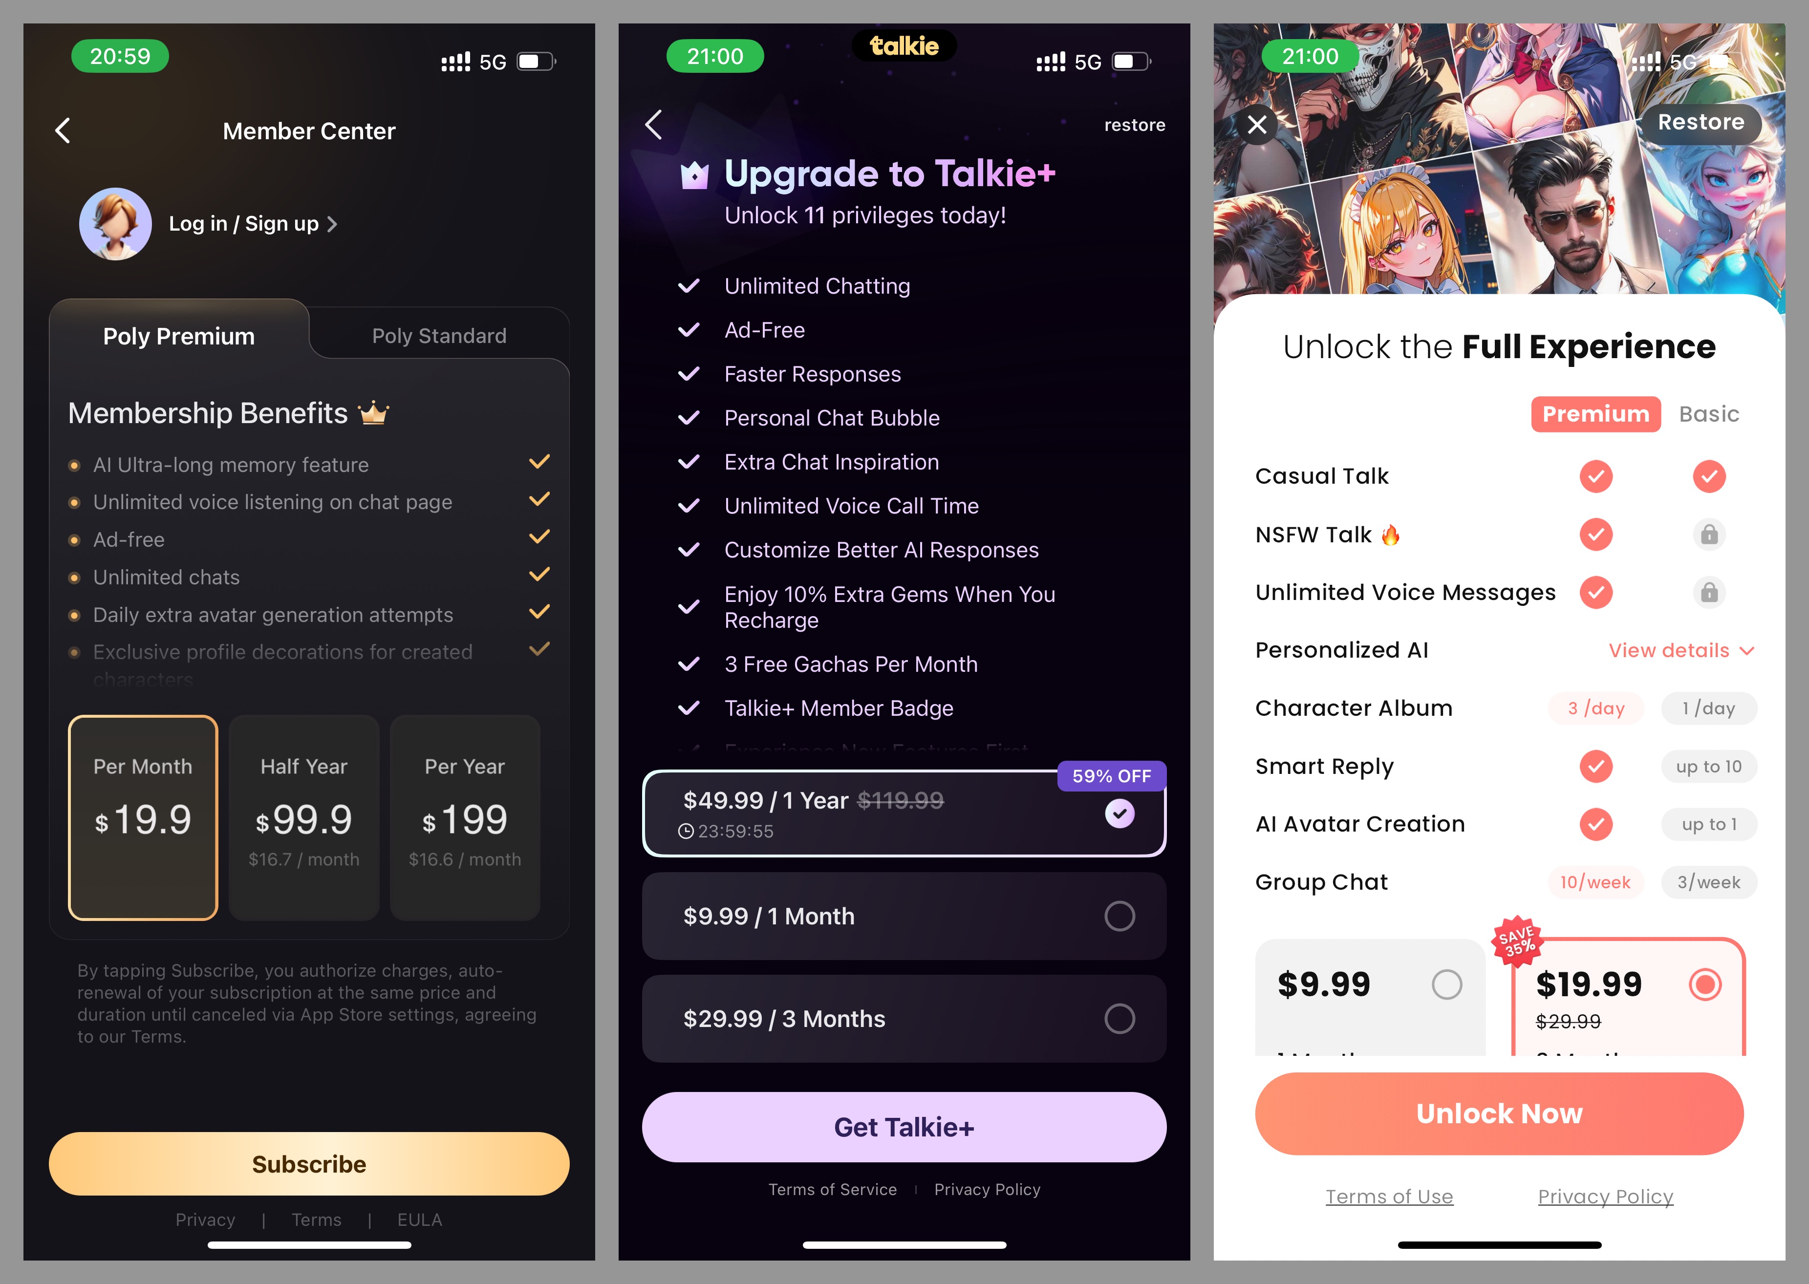Select the Half Year $99.9 plan card
This screenshot has height=1284, width=1809.
303,817
